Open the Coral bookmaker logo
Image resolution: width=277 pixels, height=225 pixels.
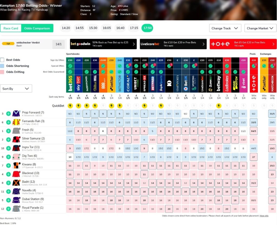128,83
